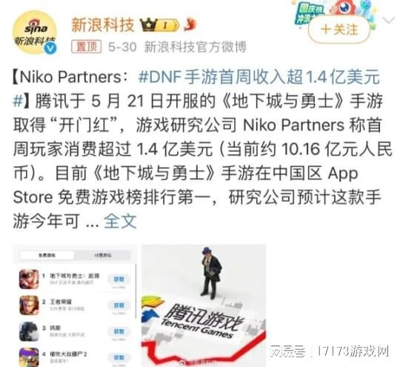Tap the Dungeon Fighter game icon ranked first
Image resolution: width=400 pixels, height=367 pixels.
click(29, 279)
